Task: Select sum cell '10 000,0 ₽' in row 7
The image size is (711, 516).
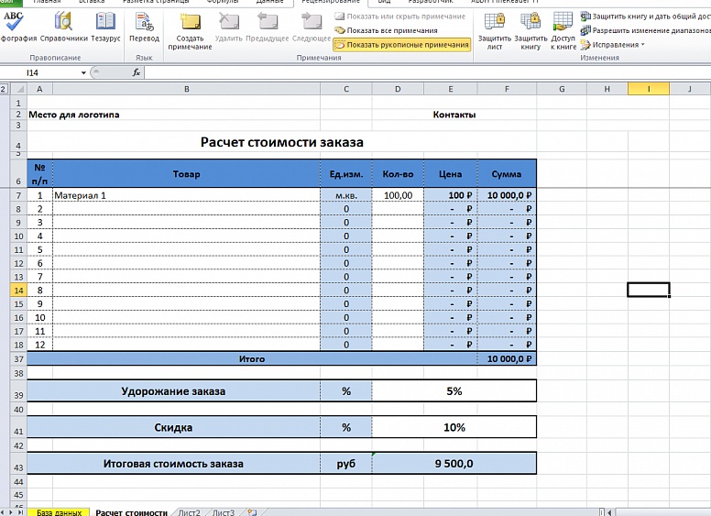Action: [507, 195]
